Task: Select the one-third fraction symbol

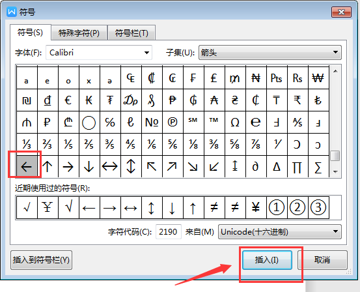Action: click(27, 144)
